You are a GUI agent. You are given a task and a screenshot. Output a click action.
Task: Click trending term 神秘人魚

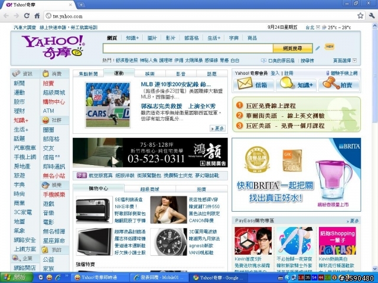click(x=148, y=60)
